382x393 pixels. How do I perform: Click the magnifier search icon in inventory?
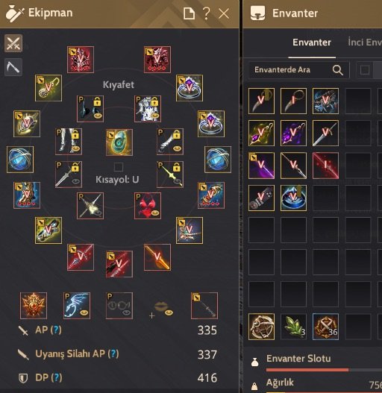[x=337, y=70]
